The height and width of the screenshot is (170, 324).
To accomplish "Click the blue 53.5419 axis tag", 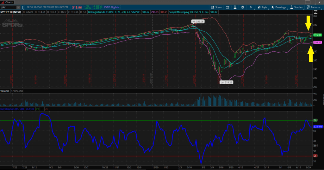I will coord(318,127).
